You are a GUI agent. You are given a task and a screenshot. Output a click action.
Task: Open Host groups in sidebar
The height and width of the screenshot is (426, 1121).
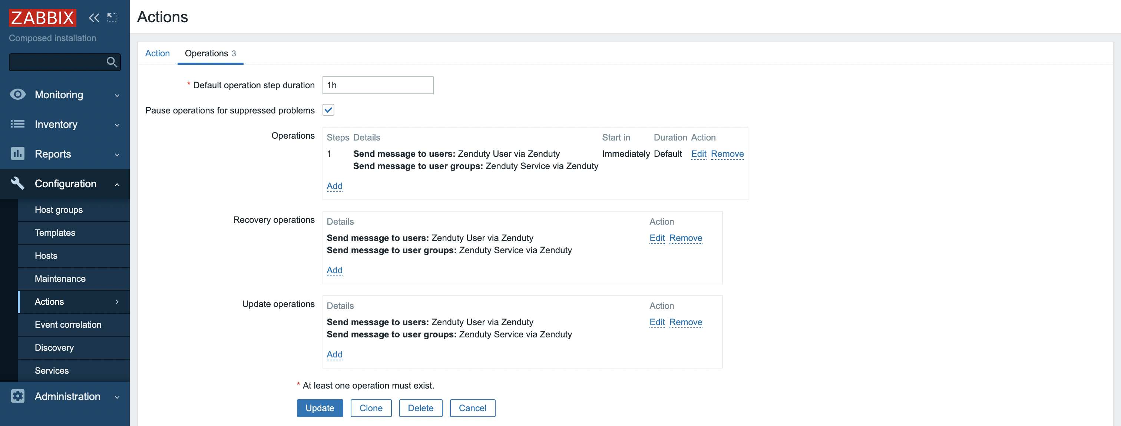59,210
